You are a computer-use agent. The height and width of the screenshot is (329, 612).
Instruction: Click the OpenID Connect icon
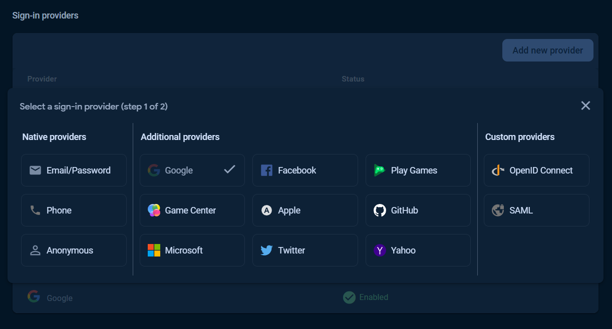pyautogui.click(x=498, y=170)
